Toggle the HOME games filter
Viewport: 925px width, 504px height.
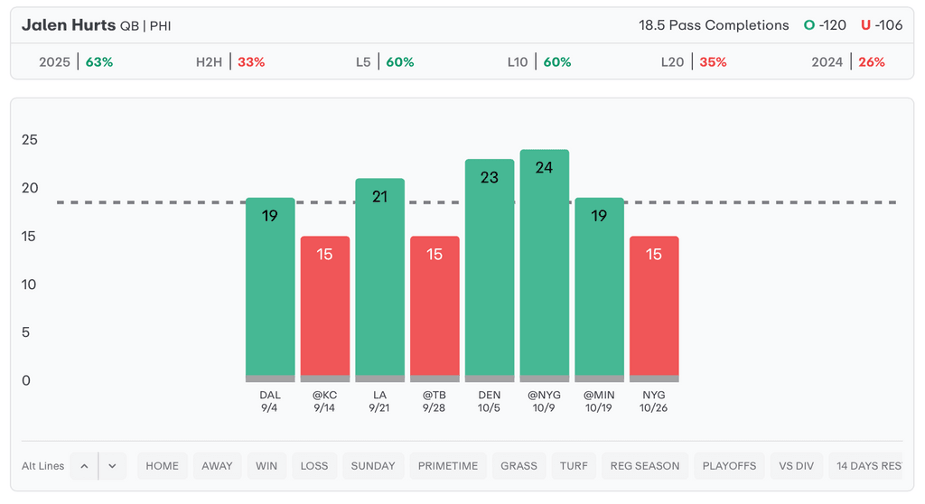pos(163,466)
